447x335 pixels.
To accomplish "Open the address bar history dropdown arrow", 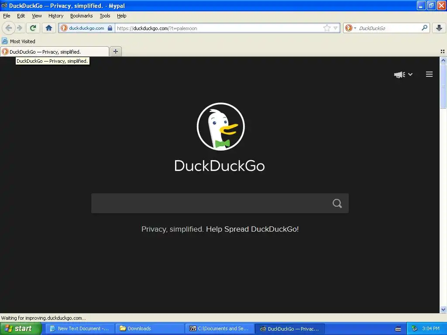I will coord(336,28).
